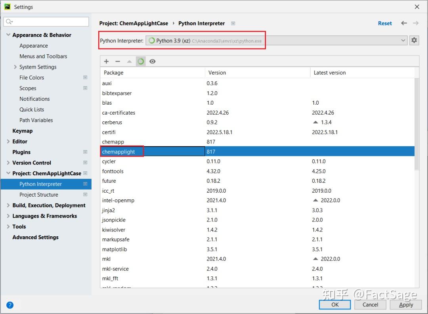Screen dimensions: 428x314
Task: Click the upgrade arrow for mkl
Action: (x=315, y=259)
